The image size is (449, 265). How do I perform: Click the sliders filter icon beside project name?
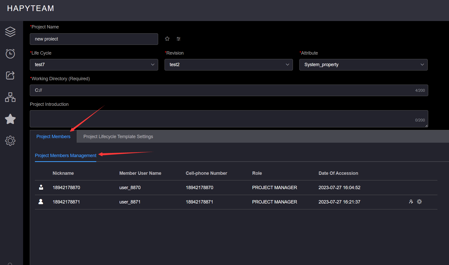[179, 39]
